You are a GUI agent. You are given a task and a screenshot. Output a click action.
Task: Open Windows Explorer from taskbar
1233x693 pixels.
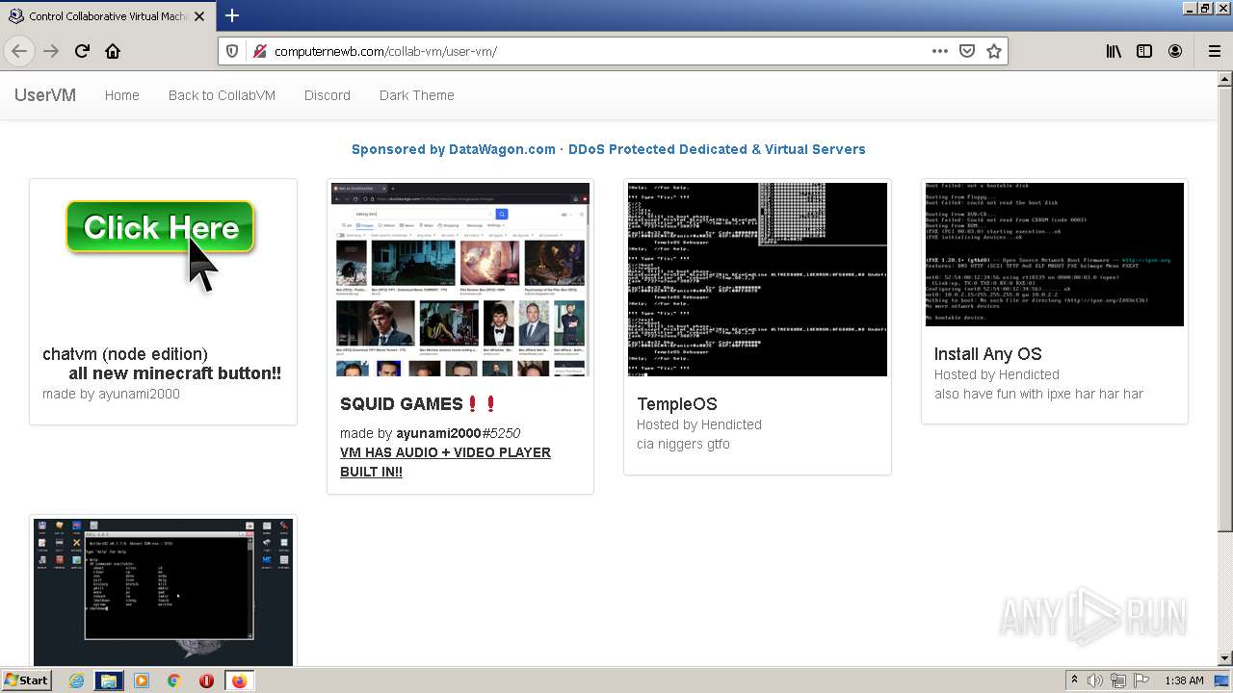(109, 680)
